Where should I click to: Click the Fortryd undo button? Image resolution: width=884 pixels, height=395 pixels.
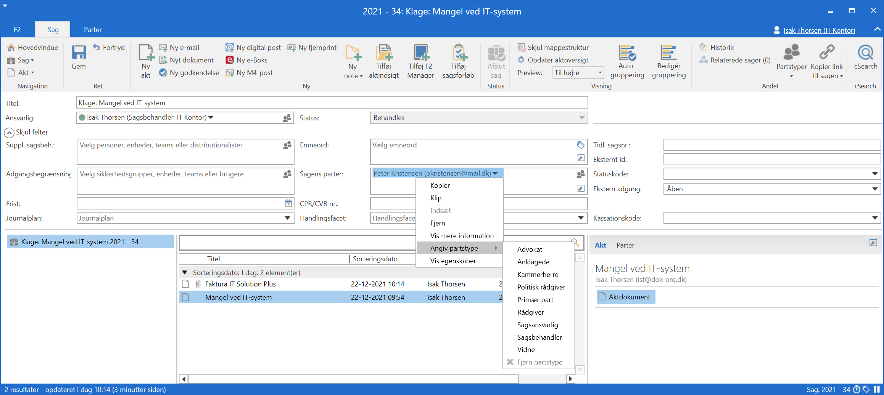(x=109, y=47)
